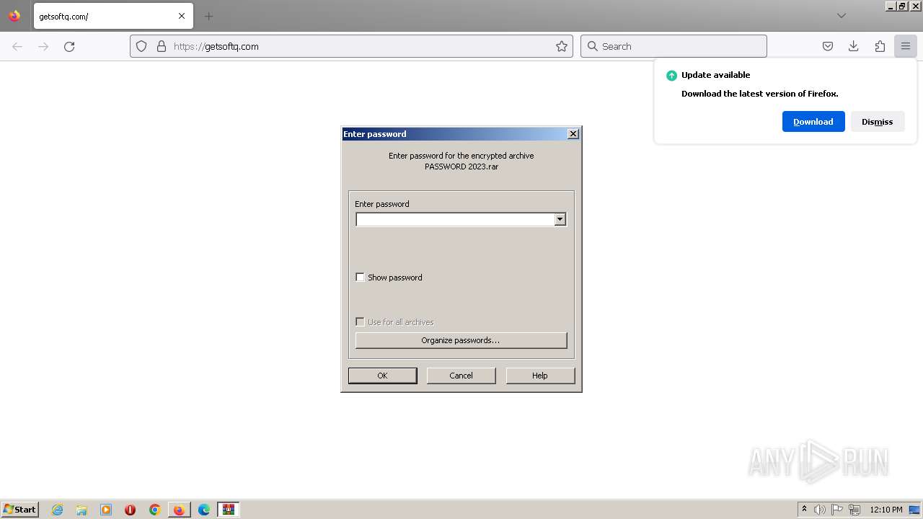
Task: Launch Microsoft Edge from the taskbar
Action: click(x=204, y=510)
